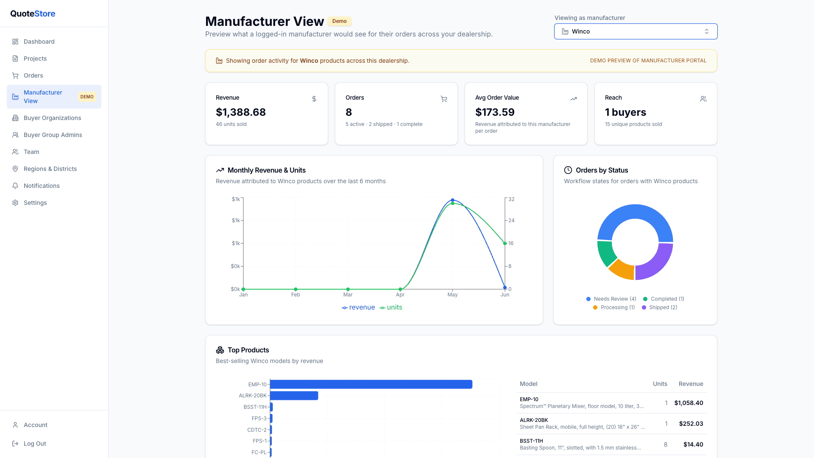Click the 1 buyers reach value

(625, 112)
